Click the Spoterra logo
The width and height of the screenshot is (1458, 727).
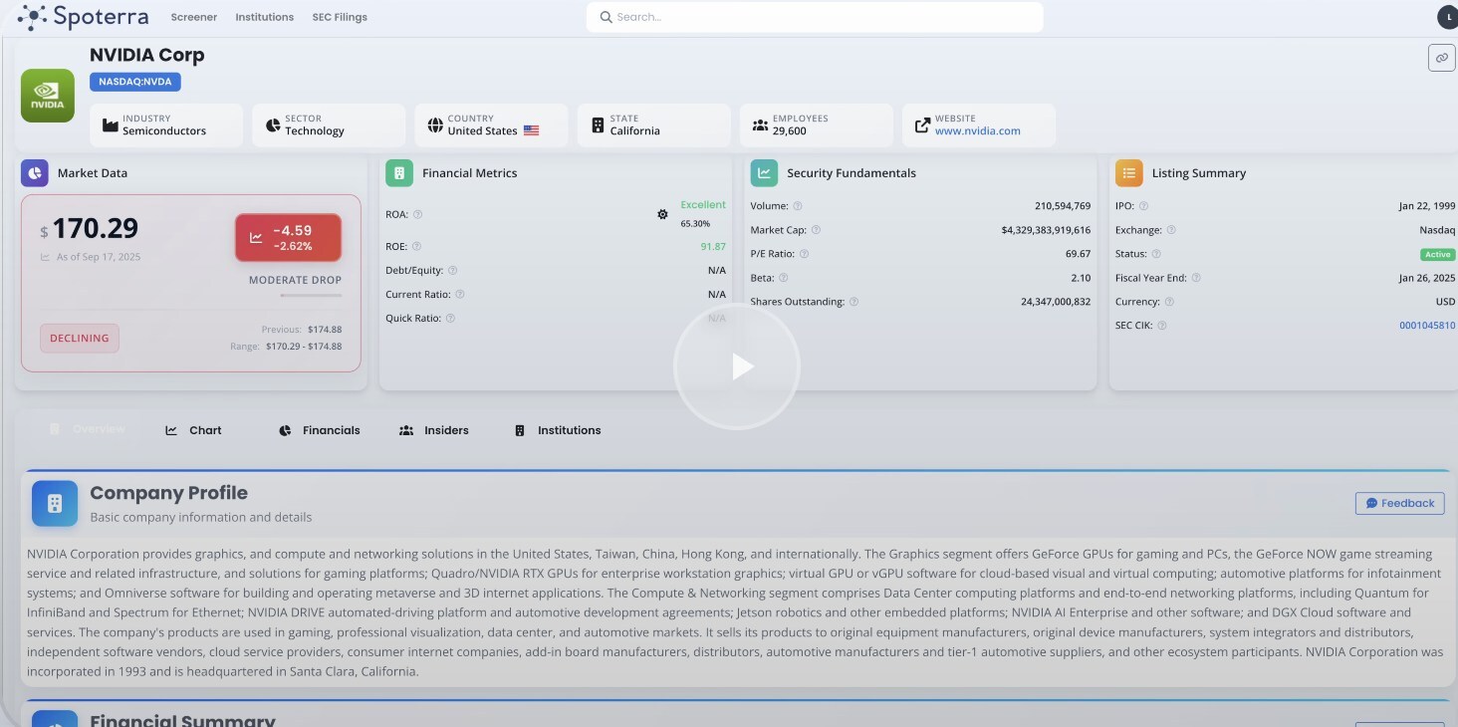click(83, 17)
